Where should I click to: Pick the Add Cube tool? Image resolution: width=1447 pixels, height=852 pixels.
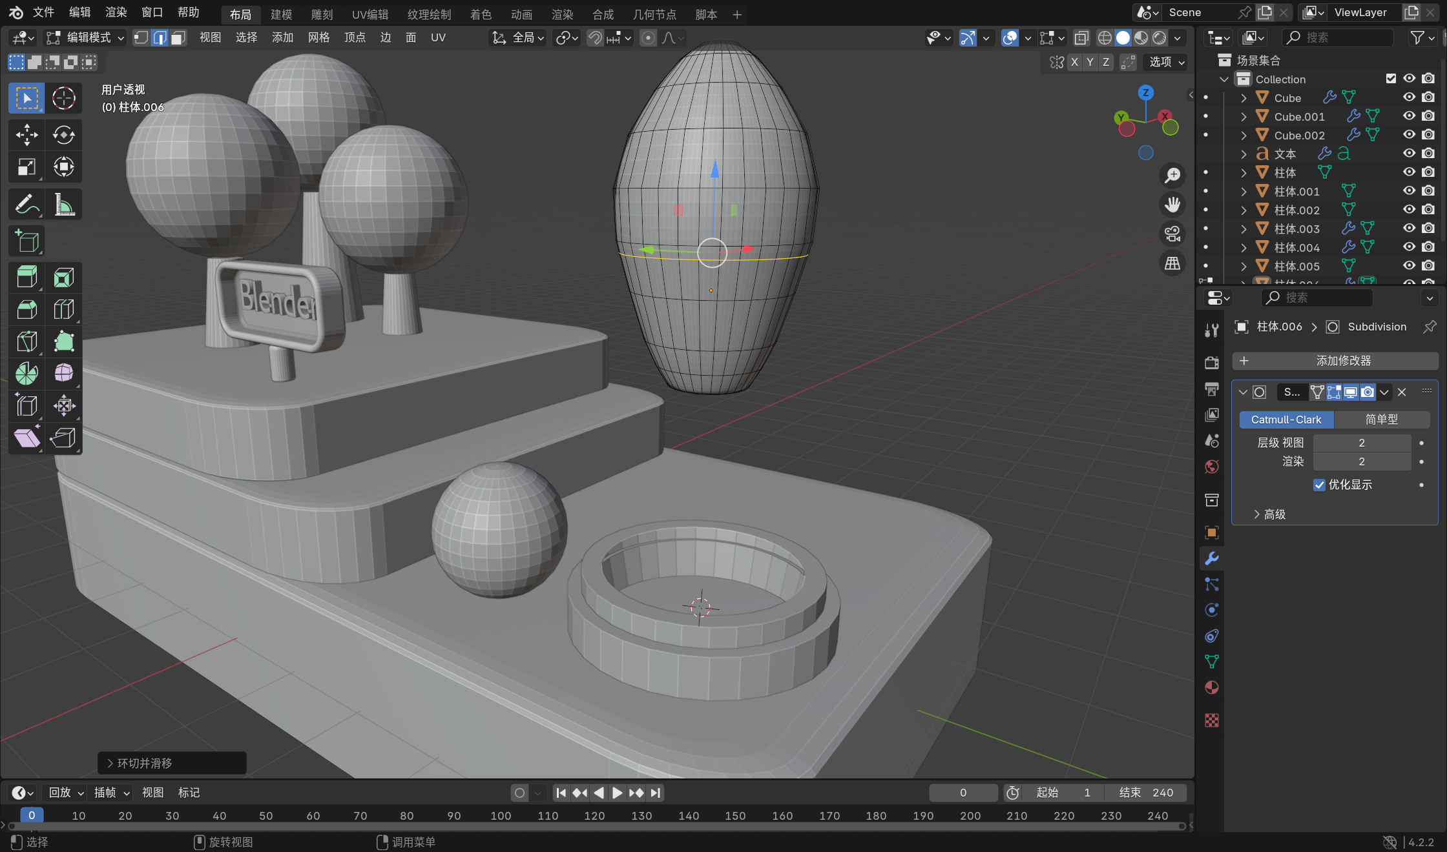pos(26,241)
